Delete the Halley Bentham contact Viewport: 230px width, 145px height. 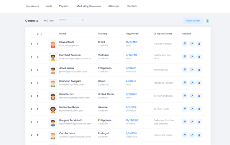tap(199, 109)
